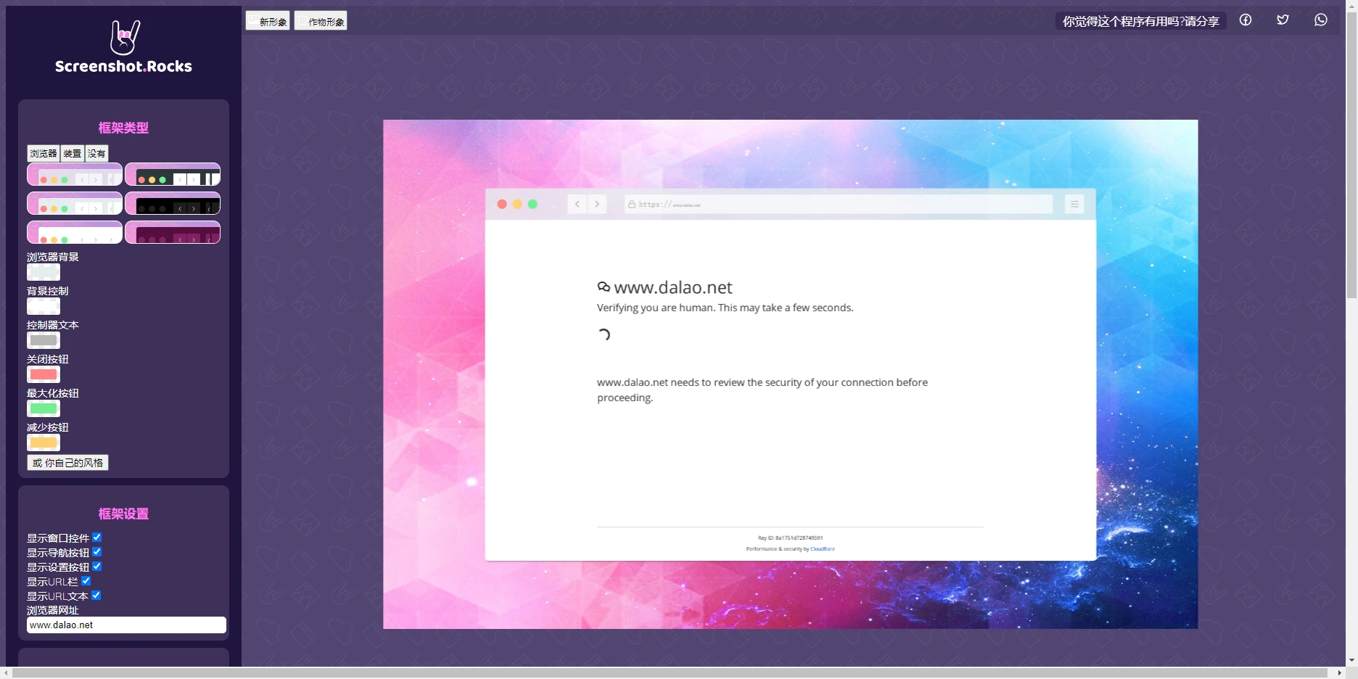Viewport: 1358px width, 679px height.
Task: Disable the 显示URL栏 checkbox
Action: [86, 581]
